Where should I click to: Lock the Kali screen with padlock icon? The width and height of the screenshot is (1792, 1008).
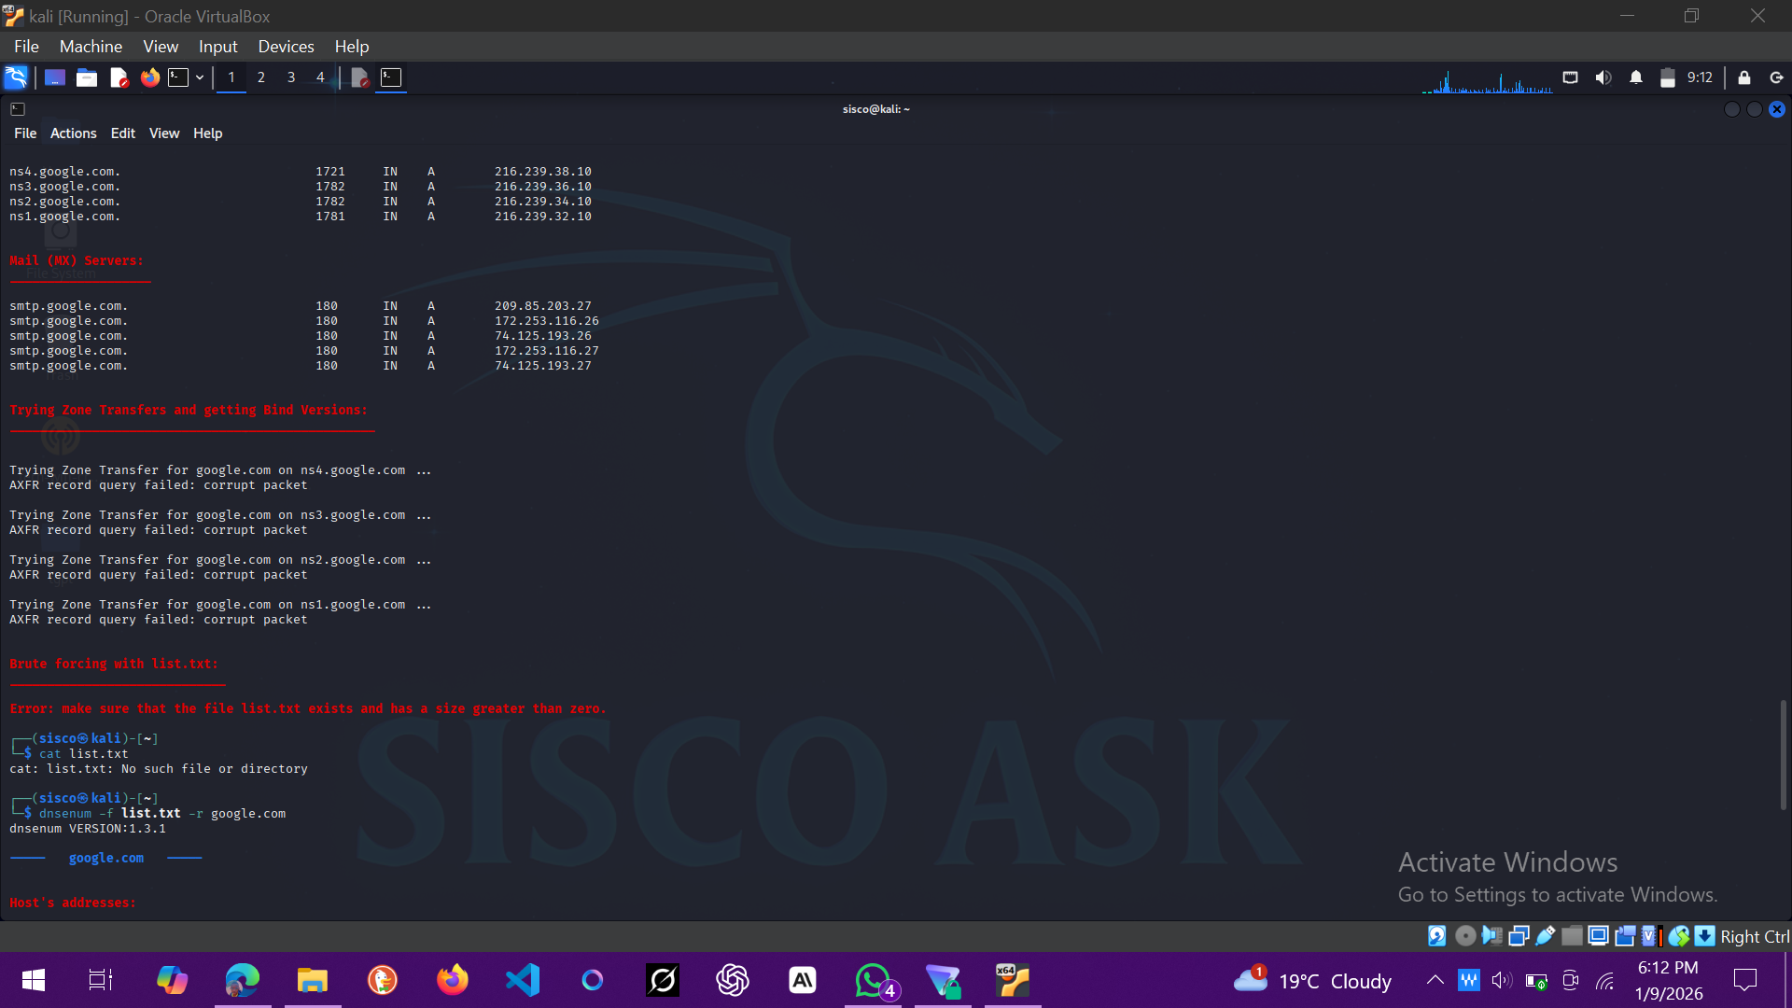click(1744, 77)
